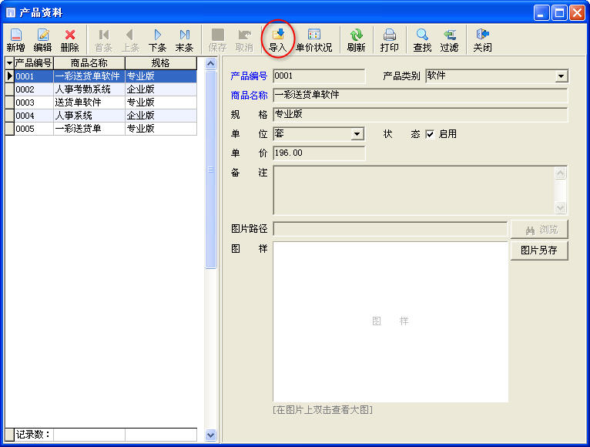
Task: Open the grid column selector arrow
Action: 9,63
